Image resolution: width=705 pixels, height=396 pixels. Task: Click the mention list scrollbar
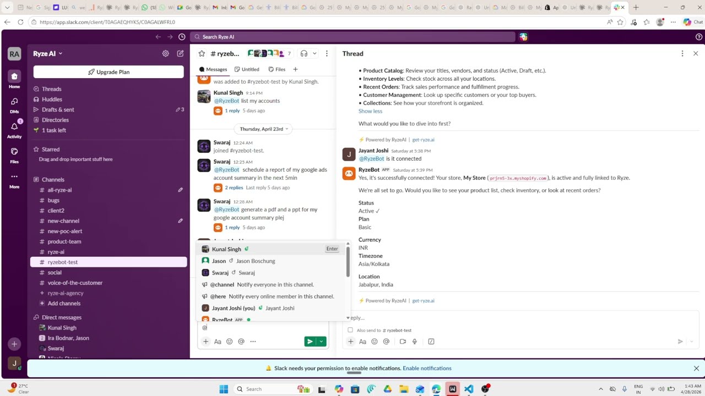pos(348,261)
